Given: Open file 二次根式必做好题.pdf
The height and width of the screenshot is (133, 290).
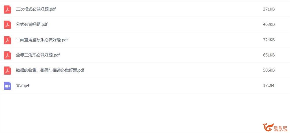Looking at the screenshot, I should pyautogui.click(x=36, y=9).
